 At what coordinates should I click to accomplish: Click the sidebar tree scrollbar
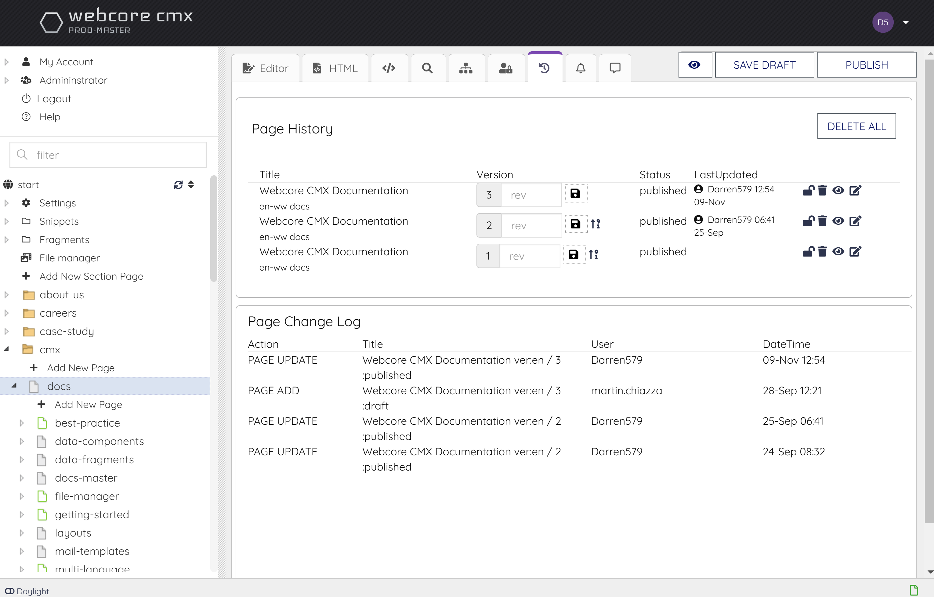213,228
